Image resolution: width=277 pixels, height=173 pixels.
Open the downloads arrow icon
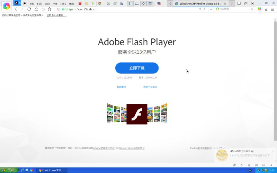point(266,9)
